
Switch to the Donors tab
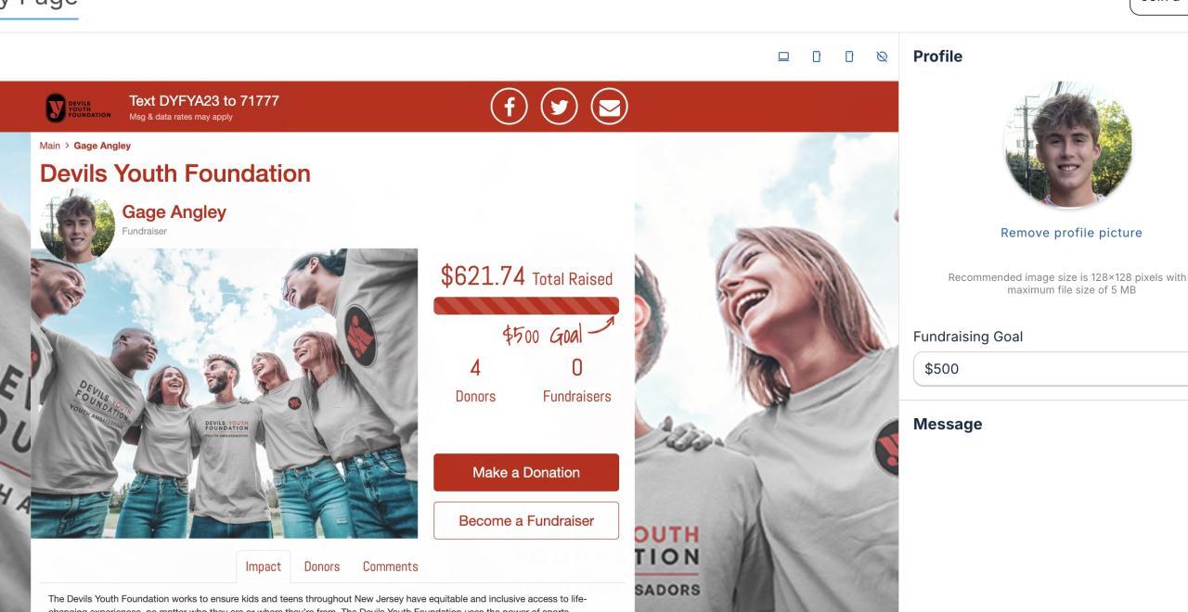coord(322,567)
